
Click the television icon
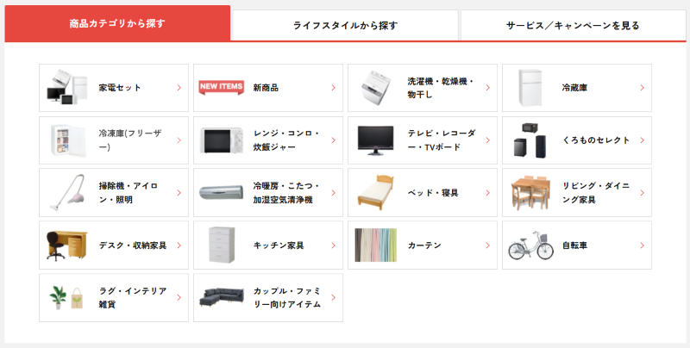click(x=376, y=140)
